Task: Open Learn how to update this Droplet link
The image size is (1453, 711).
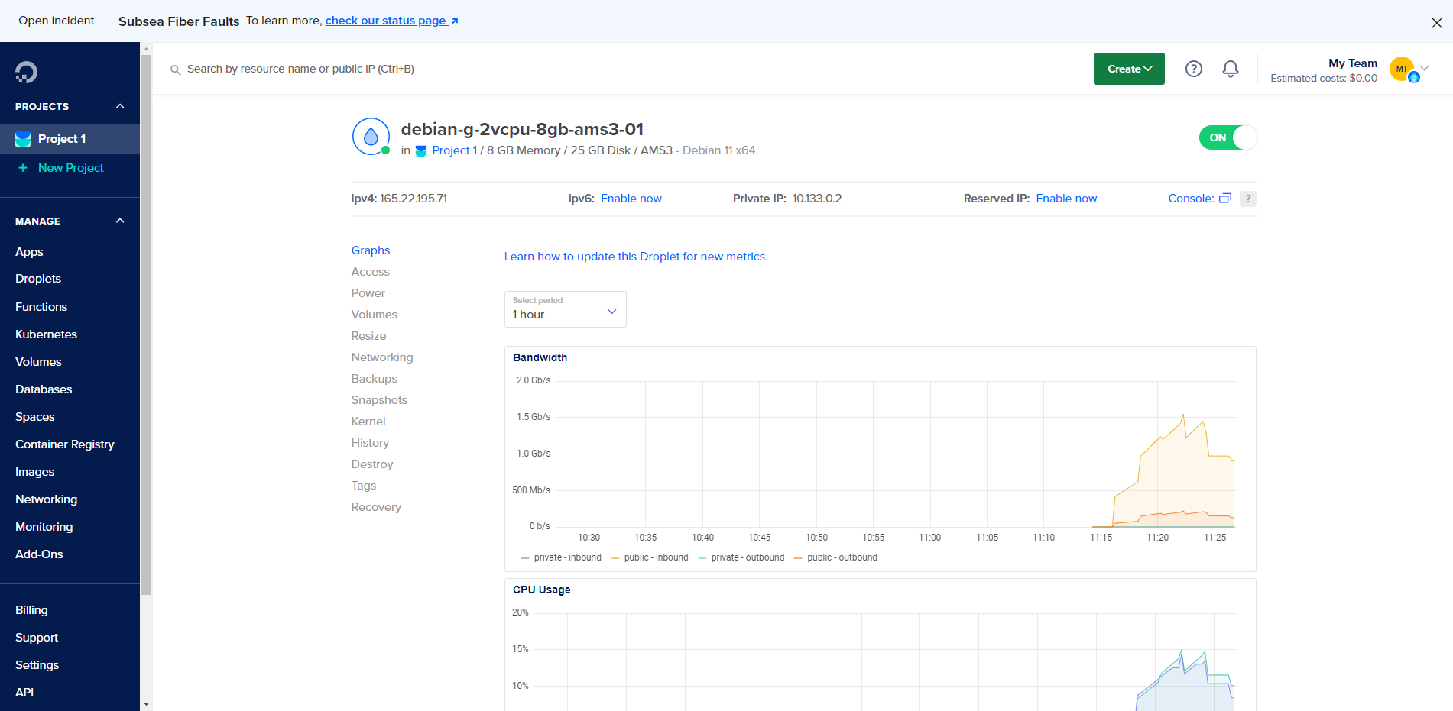Action: [636, 257]
